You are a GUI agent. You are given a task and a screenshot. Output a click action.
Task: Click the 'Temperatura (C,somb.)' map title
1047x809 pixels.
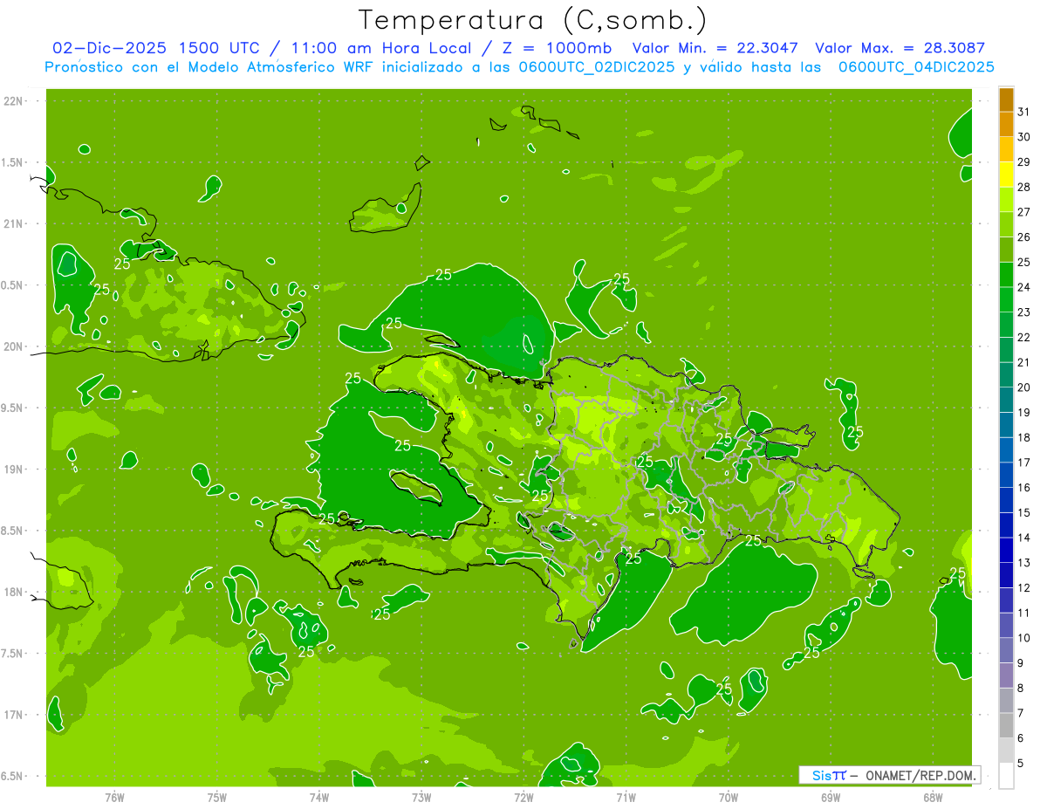[533, 20]
